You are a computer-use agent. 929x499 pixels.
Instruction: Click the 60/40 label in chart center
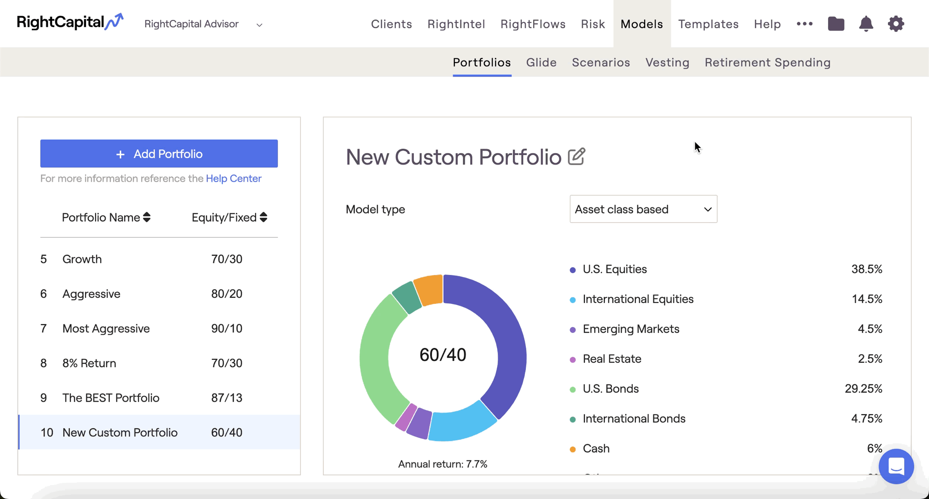pos(443,355)
